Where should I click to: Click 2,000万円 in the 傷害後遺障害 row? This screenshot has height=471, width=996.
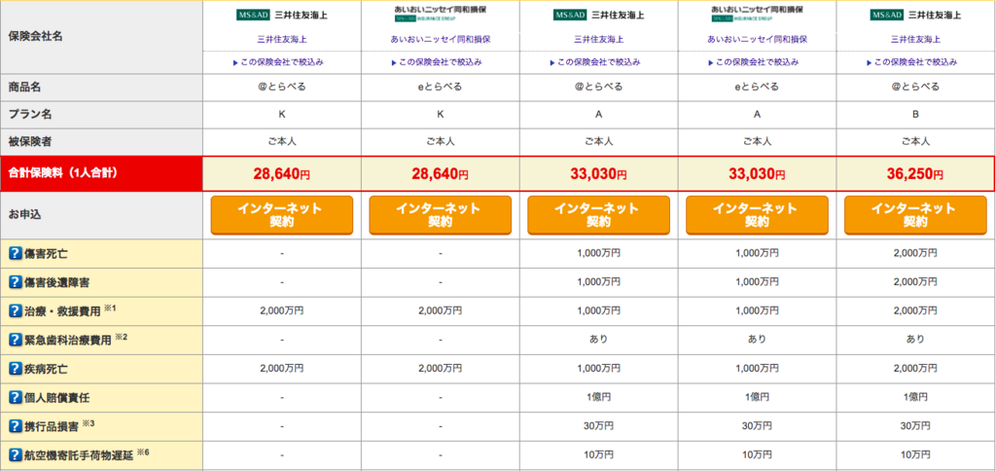coord(916,282)
